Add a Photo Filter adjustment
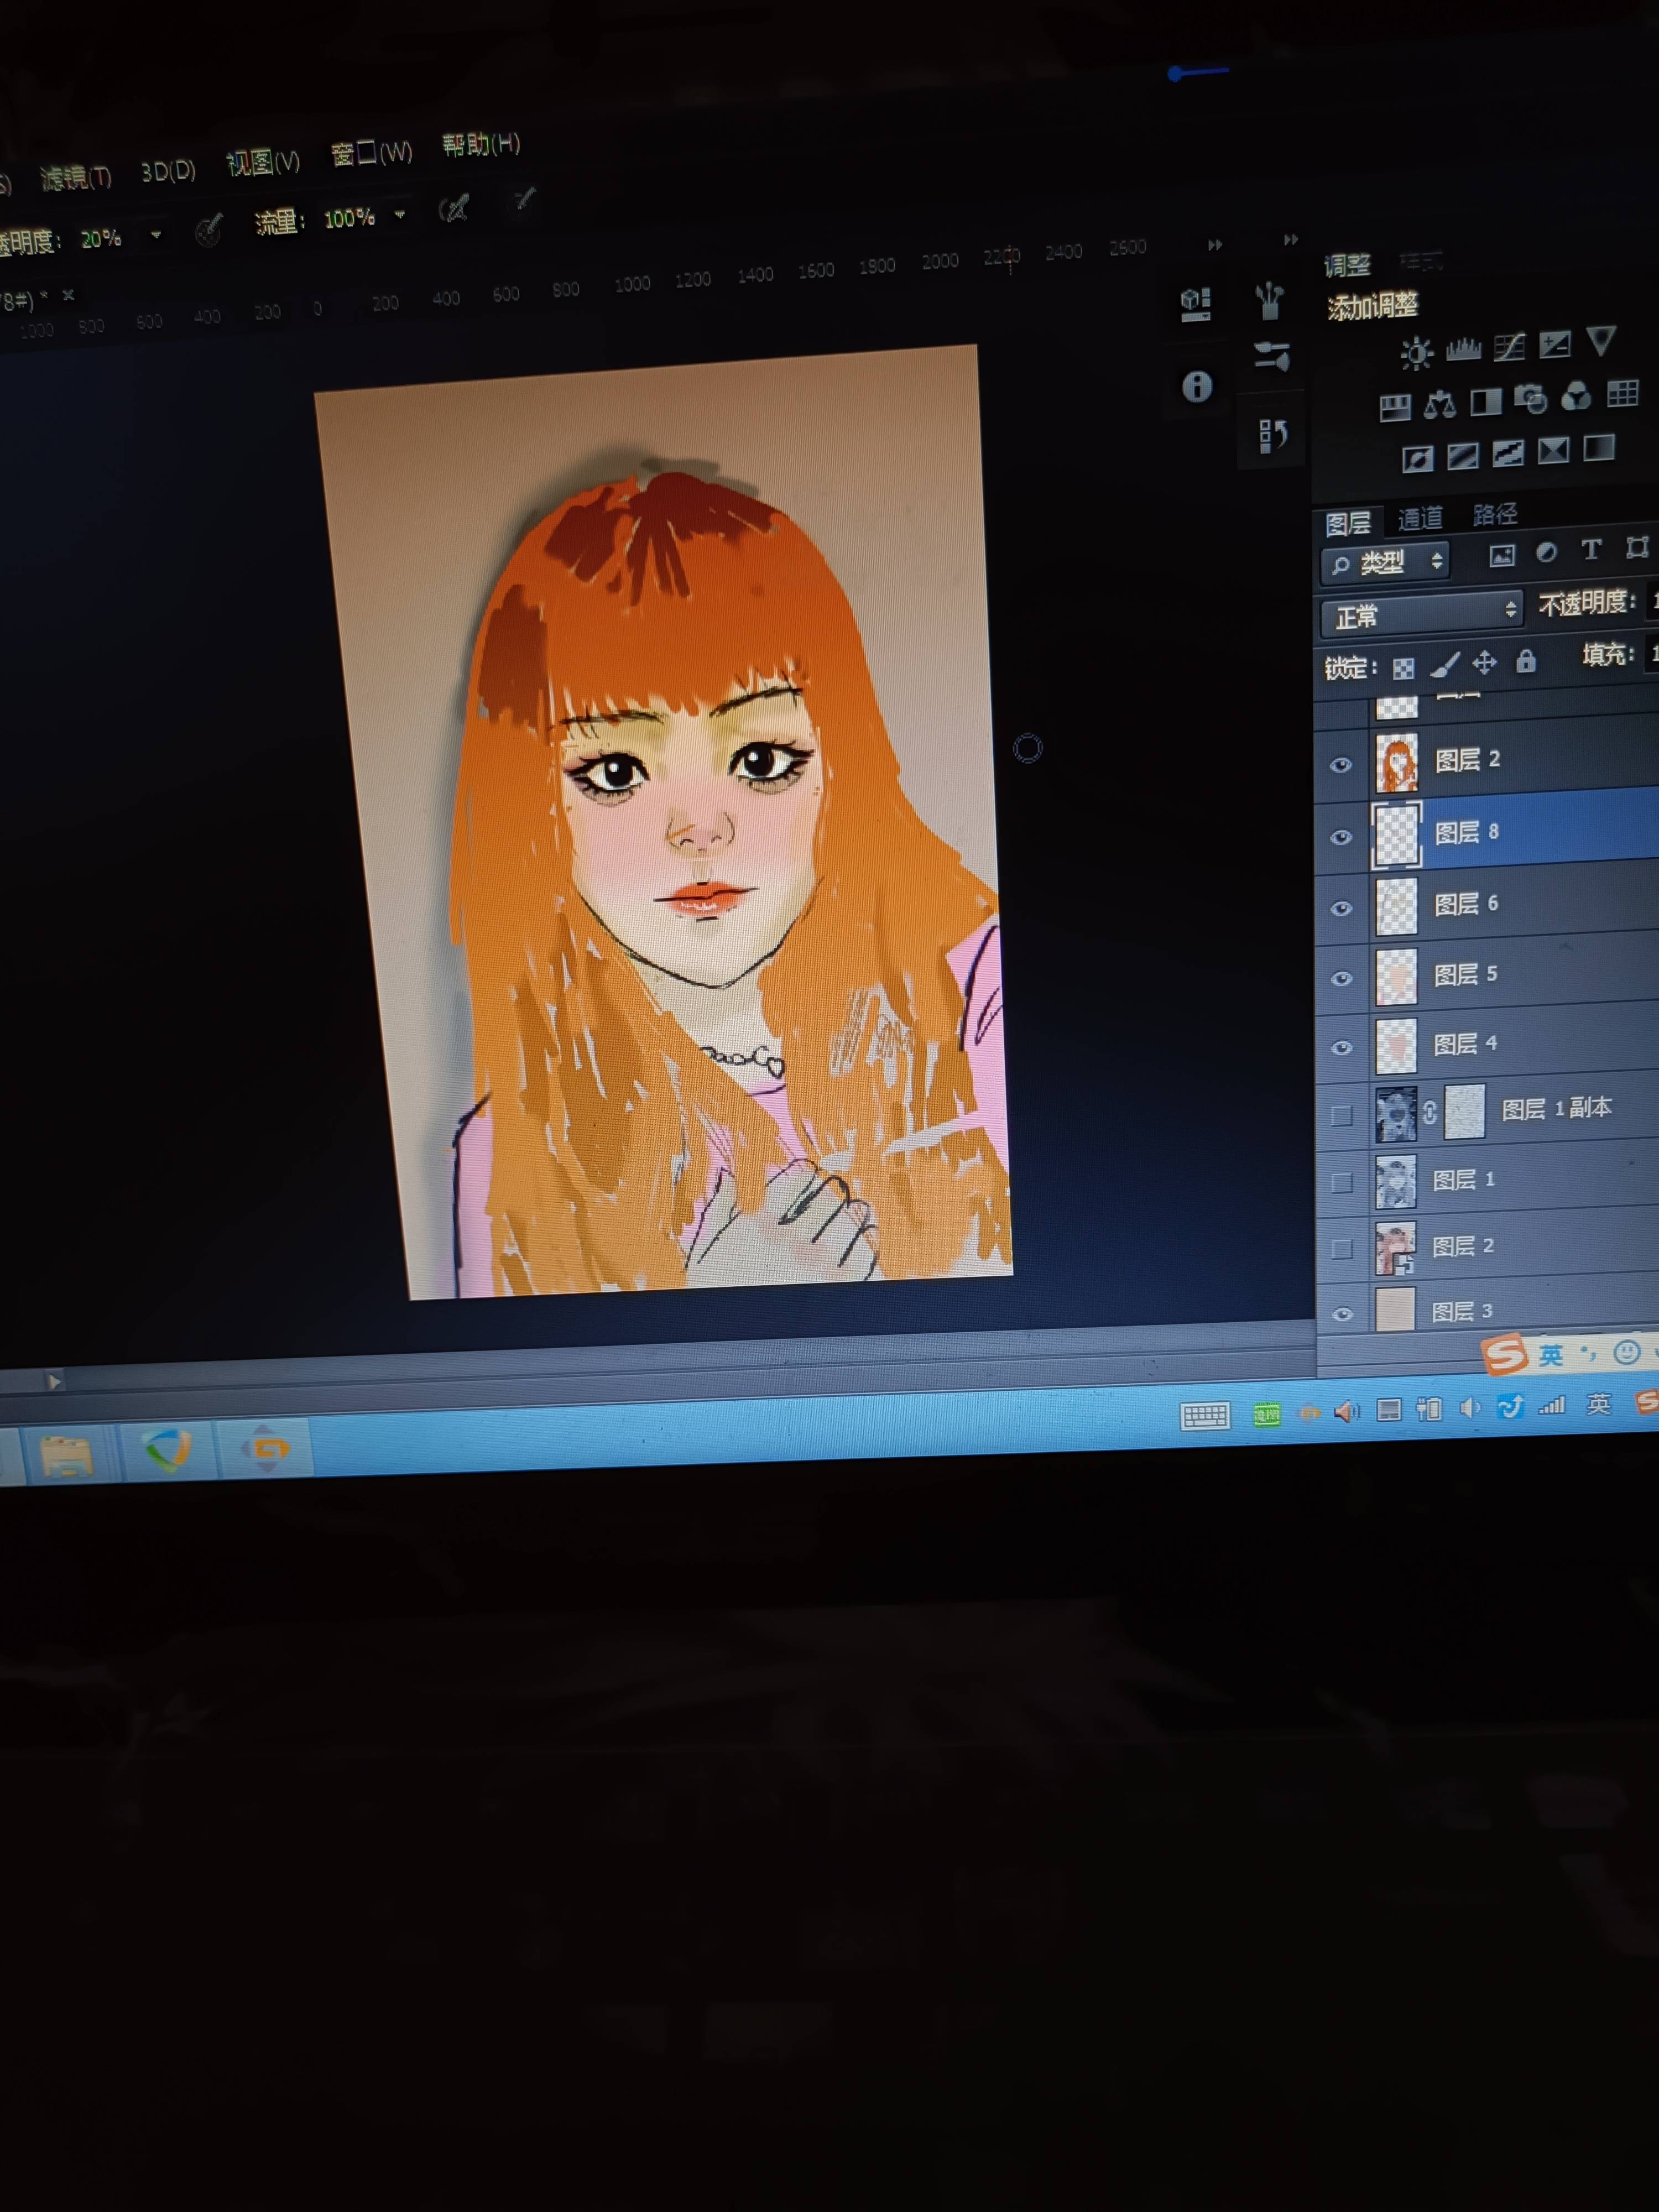 click(x=1530, y=400)
